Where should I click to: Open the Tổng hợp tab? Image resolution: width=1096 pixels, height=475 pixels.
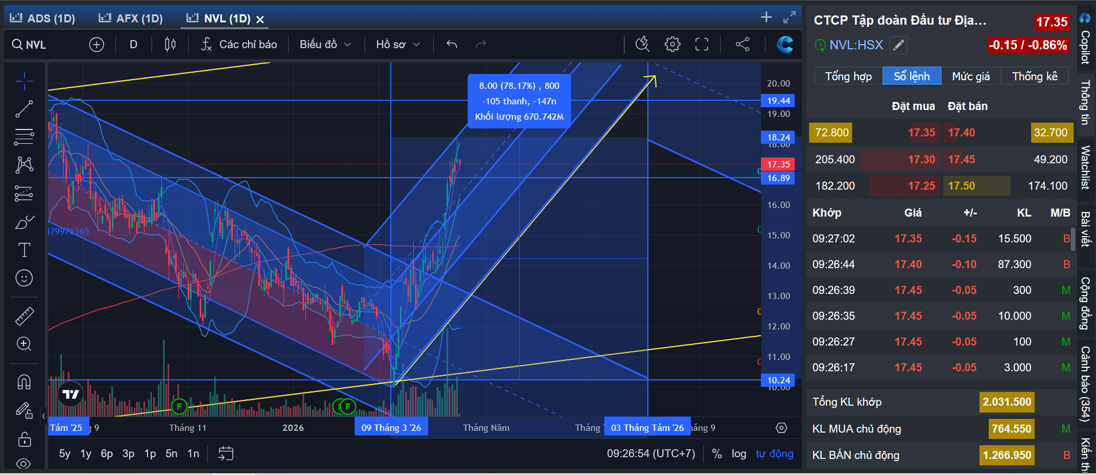click(x=848, y=76)
